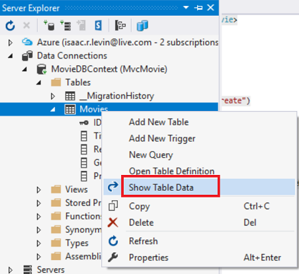This screenshot has height=274, width=299.
Task: Click the tree hierarchy toolbar icon
Action: click(x=120, y=26)
